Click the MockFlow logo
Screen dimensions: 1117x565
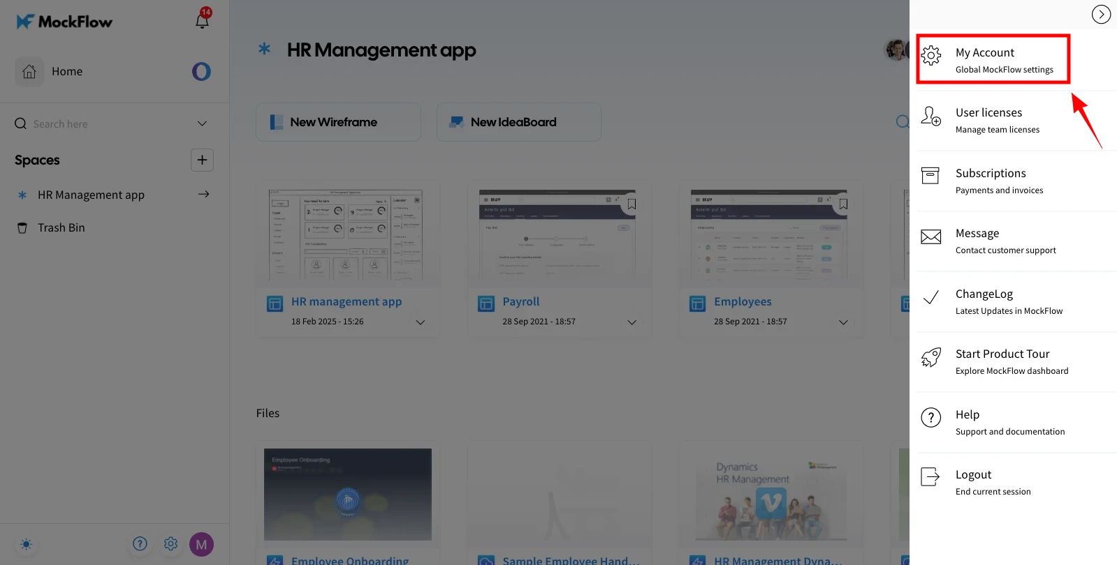click(x=64, y=22)
